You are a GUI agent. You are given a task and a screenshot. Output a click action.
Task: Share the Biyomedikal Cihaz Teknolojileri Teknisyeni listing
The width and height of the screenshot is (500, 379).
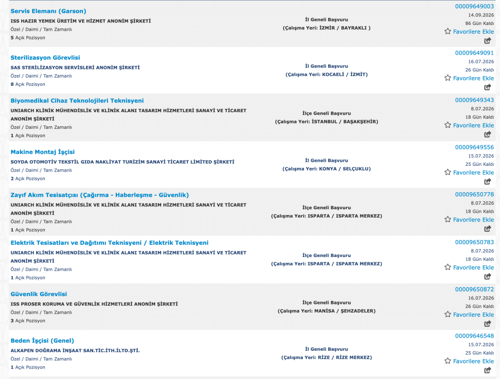pyautogui.click(x=488, y=134)
